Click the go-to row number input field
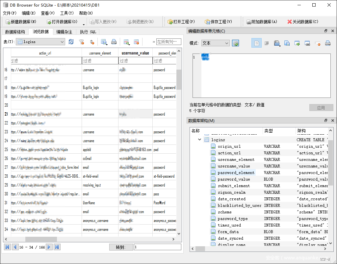 (158, 247)
